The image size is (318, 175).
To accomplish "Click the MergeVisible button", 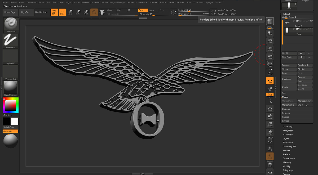I will 289,105.
